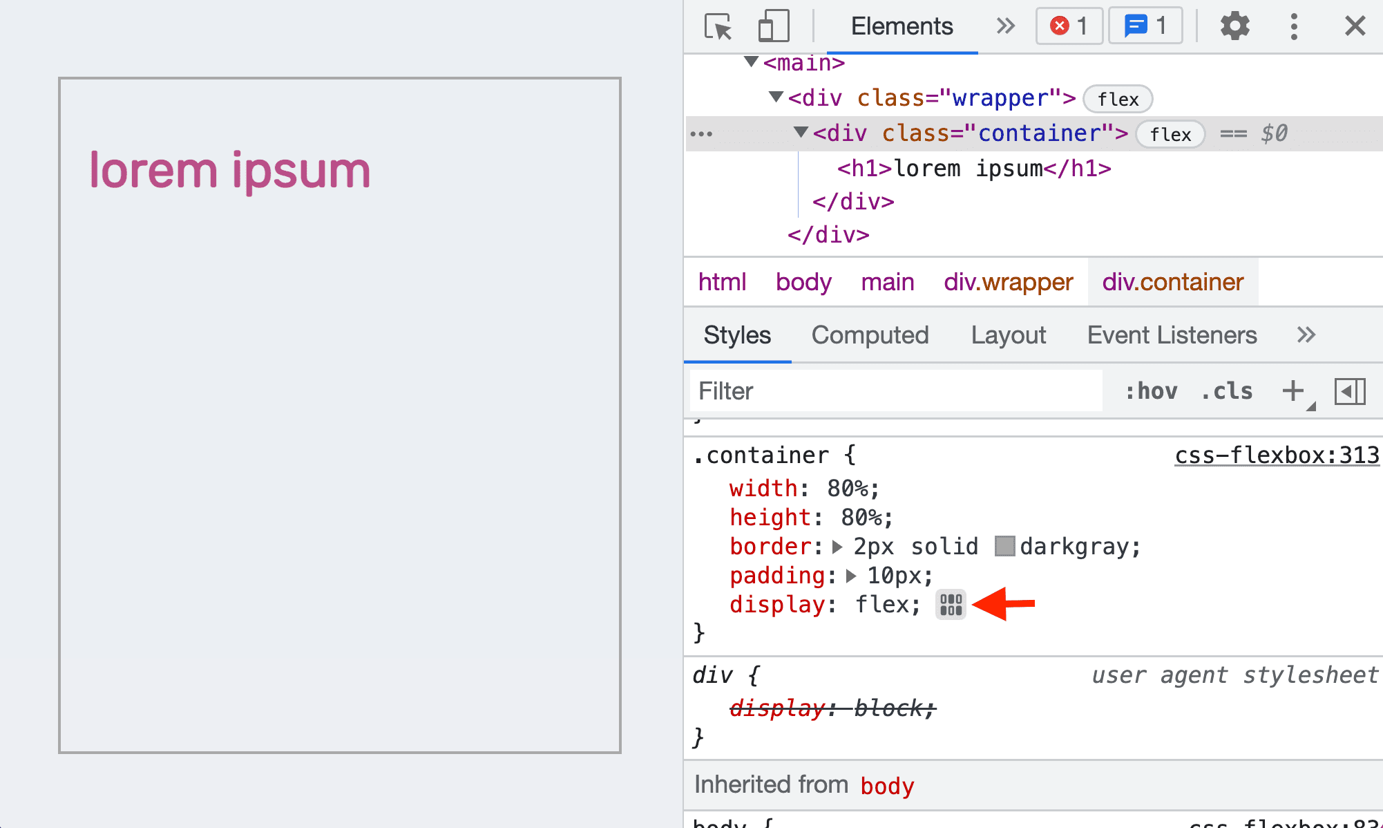Switch to the Computed tab
This screenshot has height=828, width=1383.
(x=870, y=334)
